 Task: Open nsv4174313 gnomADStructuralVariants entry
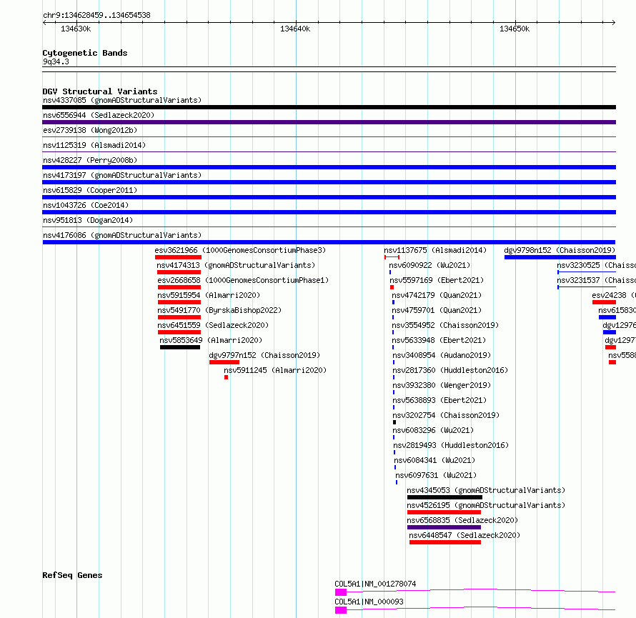tap(236, 265)
